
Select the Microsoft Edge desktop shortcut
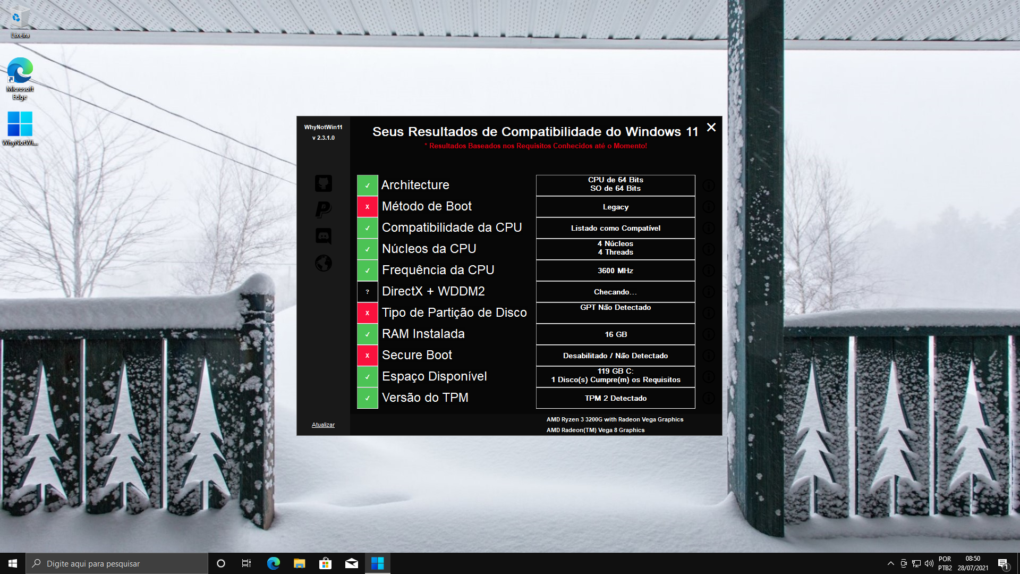[x=20, y=79]
